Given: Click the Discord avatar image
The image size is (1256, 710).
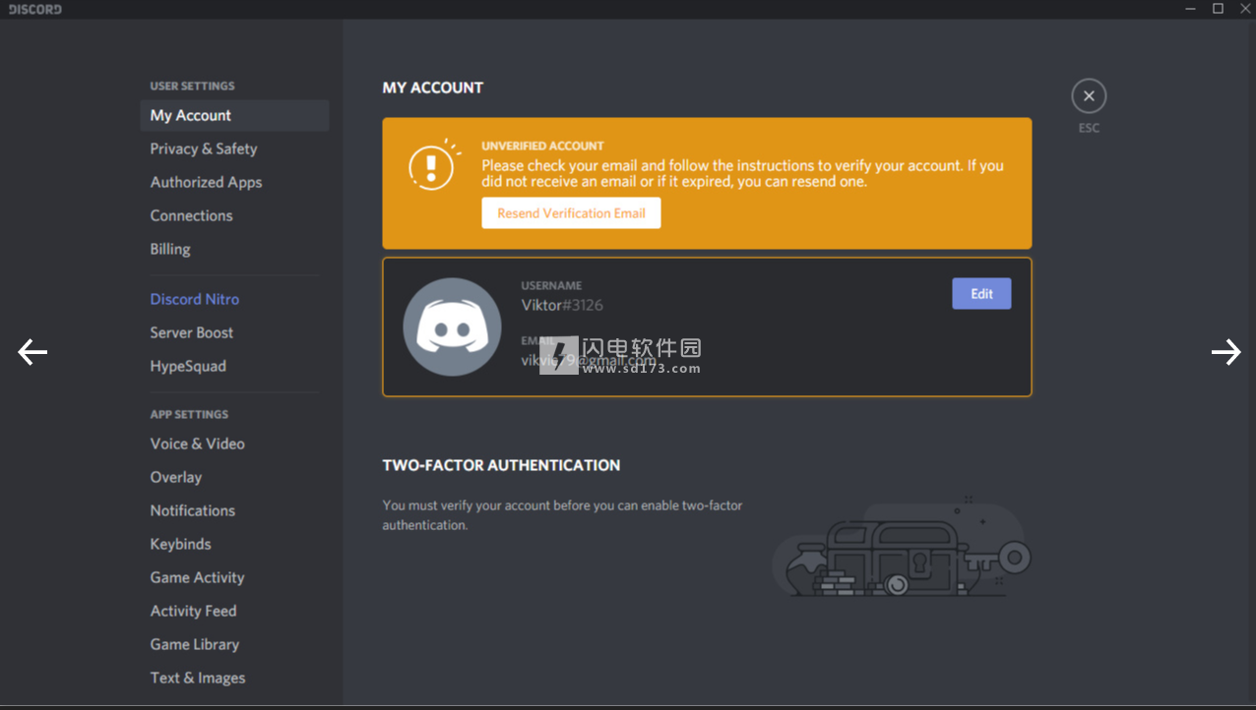Looking at the screenshot, I should (x=452, y=326).
